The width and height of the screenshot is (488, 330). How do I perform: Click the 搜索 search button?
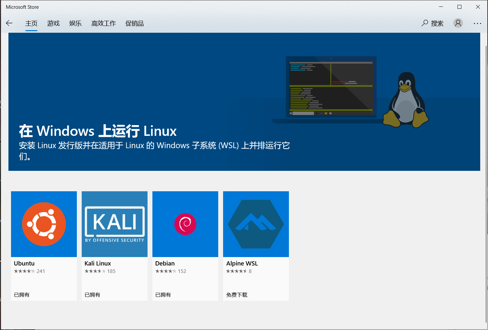pyautogui.click(x=433, y=23)
